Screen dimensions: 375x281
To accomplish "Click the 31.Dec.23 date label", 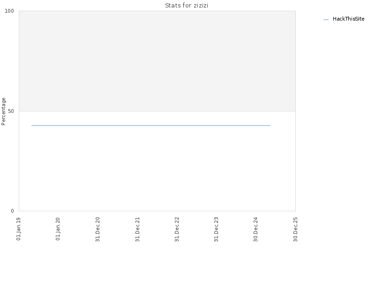I will (x=216, y=229).
